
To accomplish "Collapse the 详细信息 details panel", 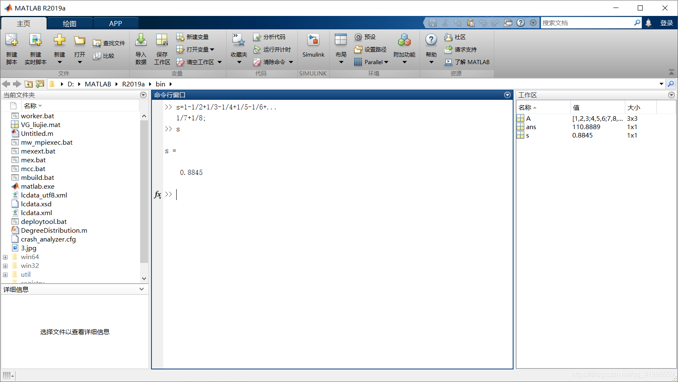I will 141,289.
